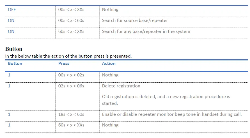Click the "Press" column header
The image size is (250, 138).
(64, 64)
